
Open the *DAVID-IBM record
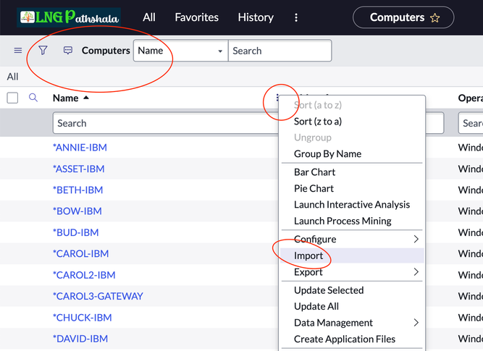(80, 339)
